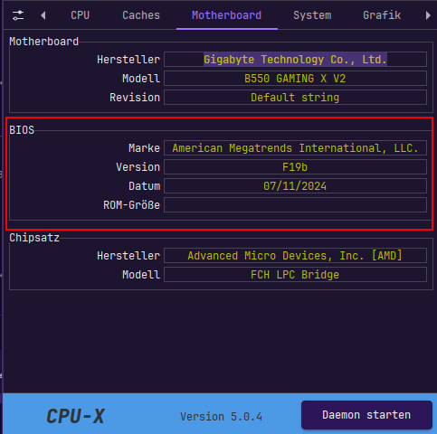Click the Marke label in BIOS

[x=144, y=148]
